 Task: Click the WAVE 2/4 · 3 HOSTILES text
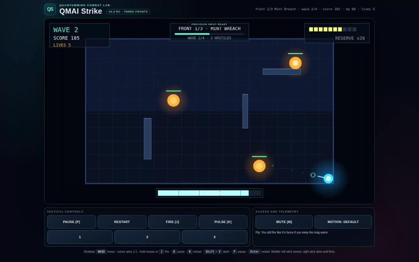pyautogui.click(x=209, y=38)
